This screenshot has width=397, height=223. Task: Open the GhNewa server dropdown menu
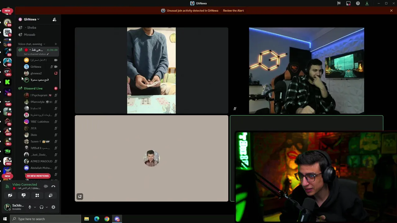(x=32, y=19)
